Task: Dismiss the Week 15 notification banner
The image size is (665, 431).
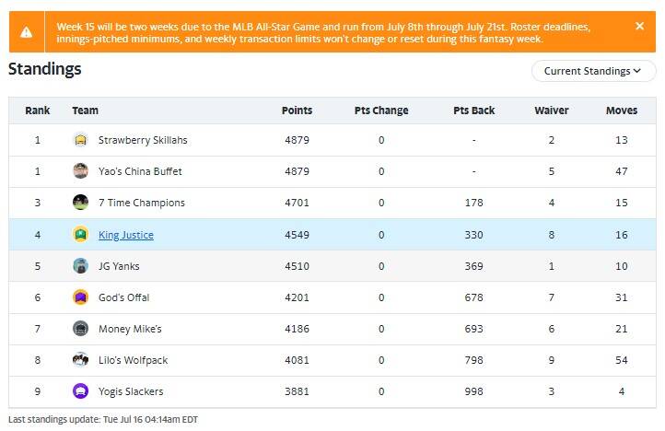Action: click(x=639, y=27)
